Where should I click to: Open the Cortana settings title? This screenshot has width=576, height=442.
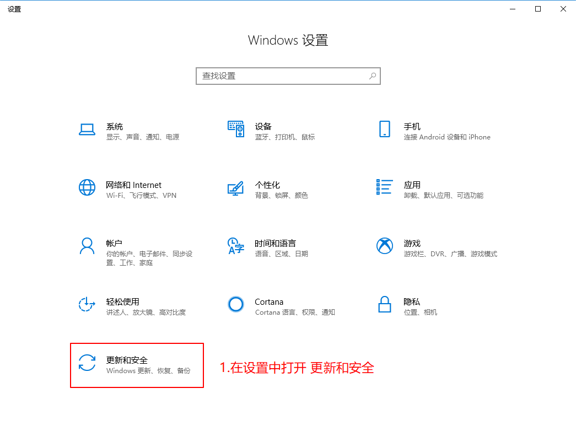coord(270,301)
